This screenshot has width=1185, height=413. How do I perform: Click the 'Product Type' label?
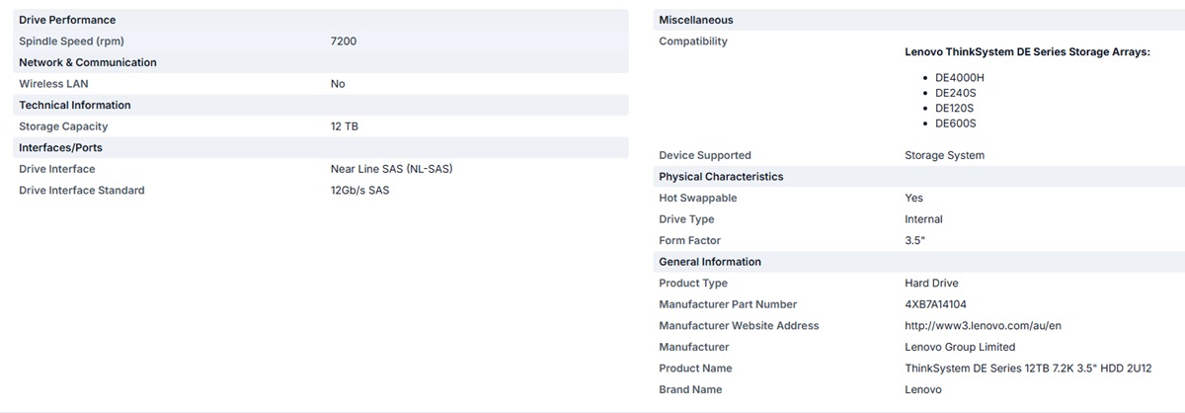coord(693,284)
